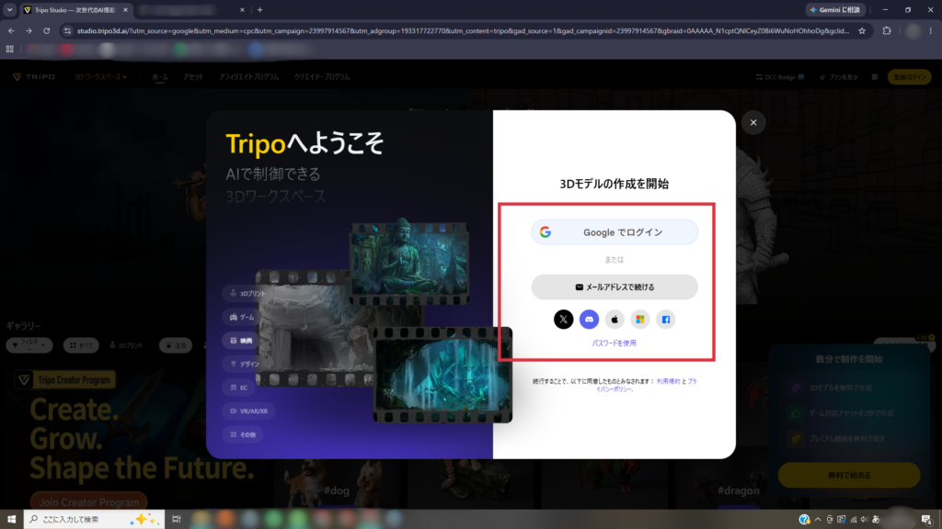942x529 pixels.
Task: Click the address bar URL field
Action: [463, 30]
